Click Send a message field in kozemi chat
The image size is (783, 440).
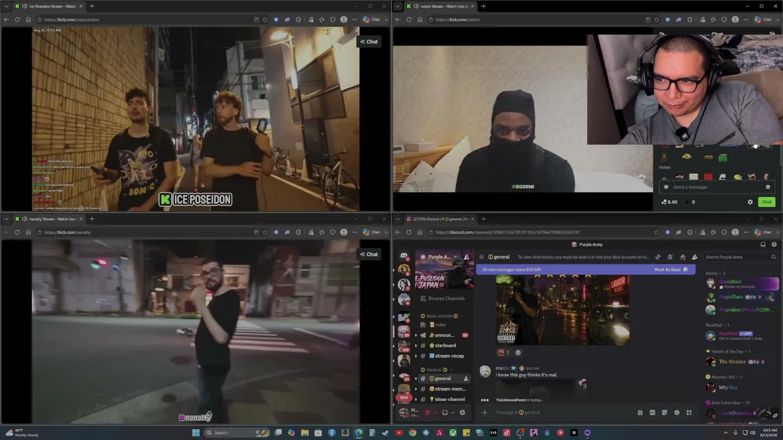[x=716, y=187]
